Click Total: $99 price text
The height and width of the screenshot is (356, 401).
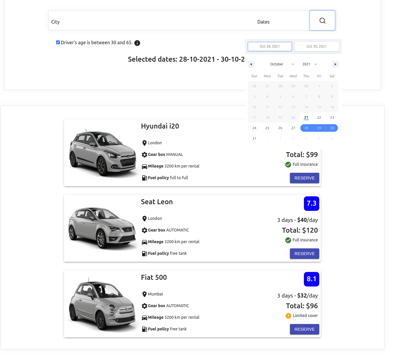(x=302, y=155)
